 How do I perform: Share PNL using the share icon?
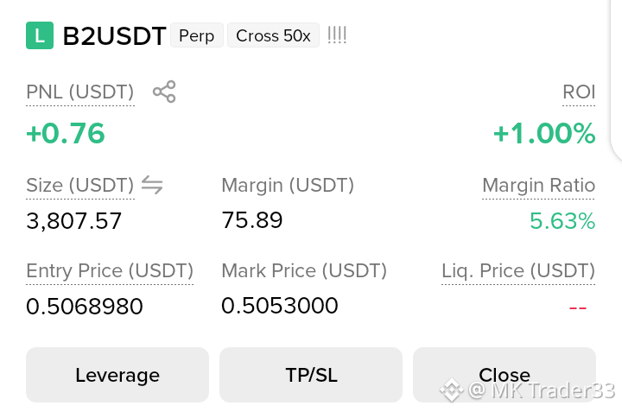164,92
